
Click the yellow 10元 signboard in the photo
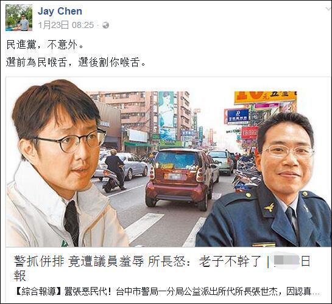pos(265,97)
